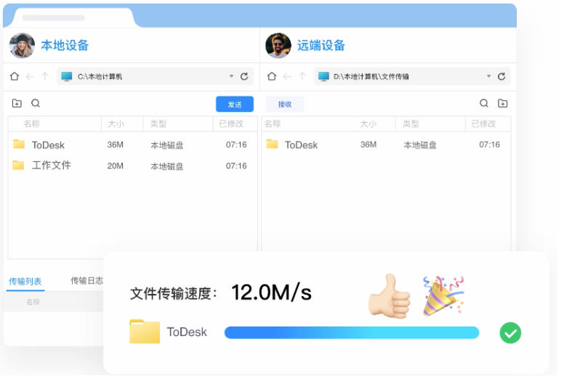Click 07:16 time in 工作文件 row
564x376 pixels.
coord(236,166)
